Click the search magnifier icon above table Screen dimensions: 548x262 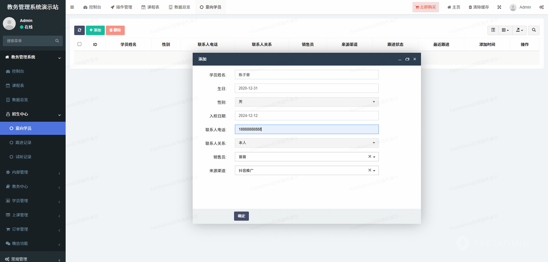[x=534, y=30]
